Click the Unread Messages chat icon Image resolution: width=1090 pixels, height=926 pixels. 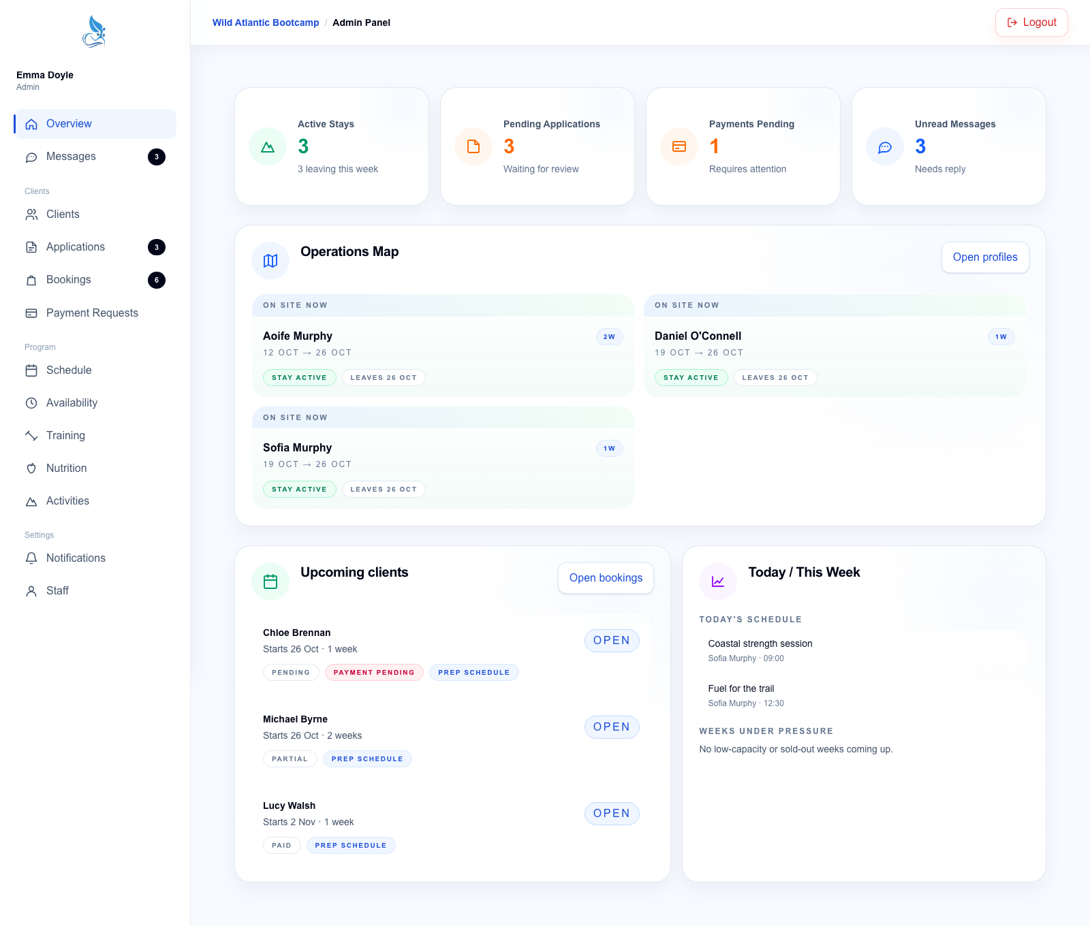coord(885,146)
